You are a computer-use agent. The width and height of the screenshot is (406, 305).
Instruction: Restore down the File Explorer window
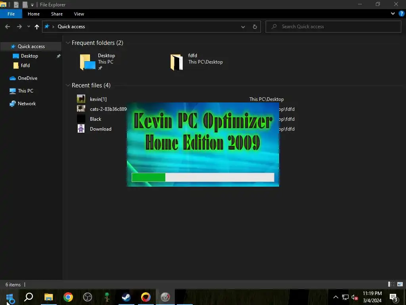pos(378,4)
